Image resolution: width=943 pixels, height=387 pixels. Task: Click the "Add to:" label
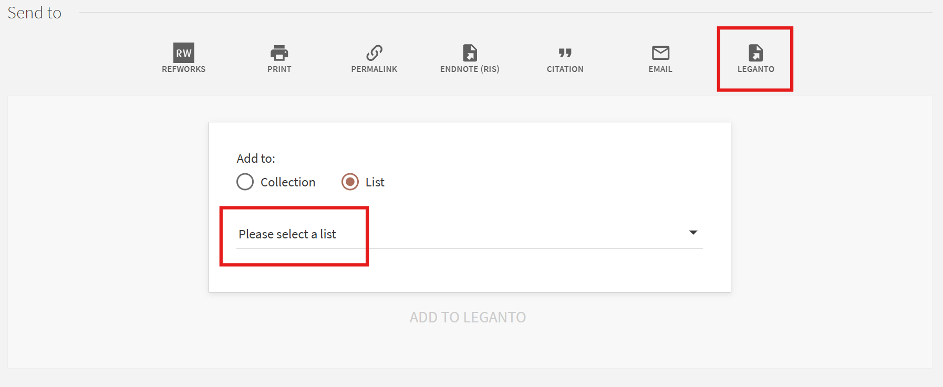tap(256, 159)
